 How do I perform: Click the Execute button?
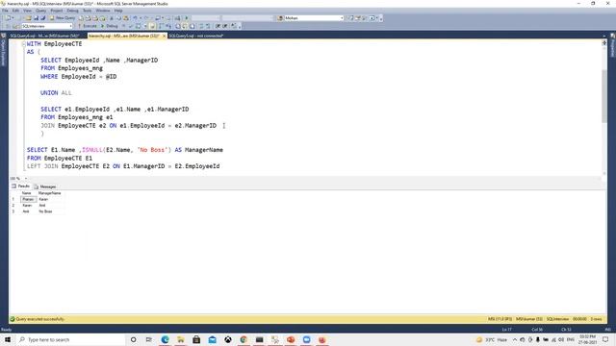[88, 26]
